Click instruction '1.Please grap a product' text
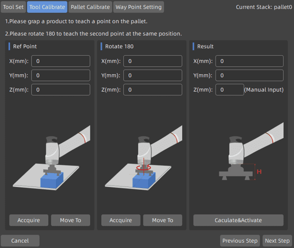 pyautogui.click(x=76, y=21)
